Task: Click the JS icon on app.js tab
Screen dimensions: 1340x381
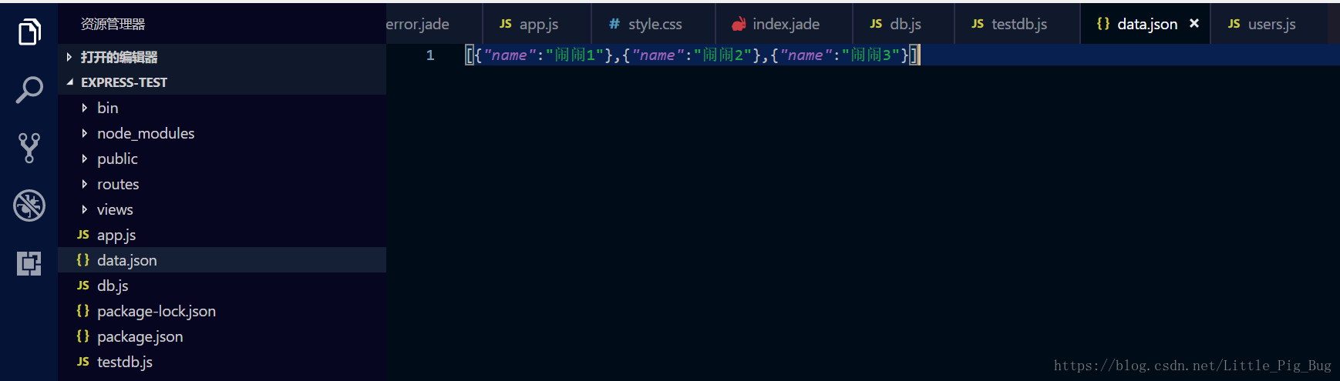Action: coord(506,24)
